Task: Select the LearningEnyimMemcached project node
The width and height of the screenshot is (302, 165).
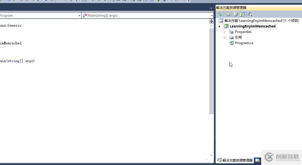Action: click(x=252, y=26)
